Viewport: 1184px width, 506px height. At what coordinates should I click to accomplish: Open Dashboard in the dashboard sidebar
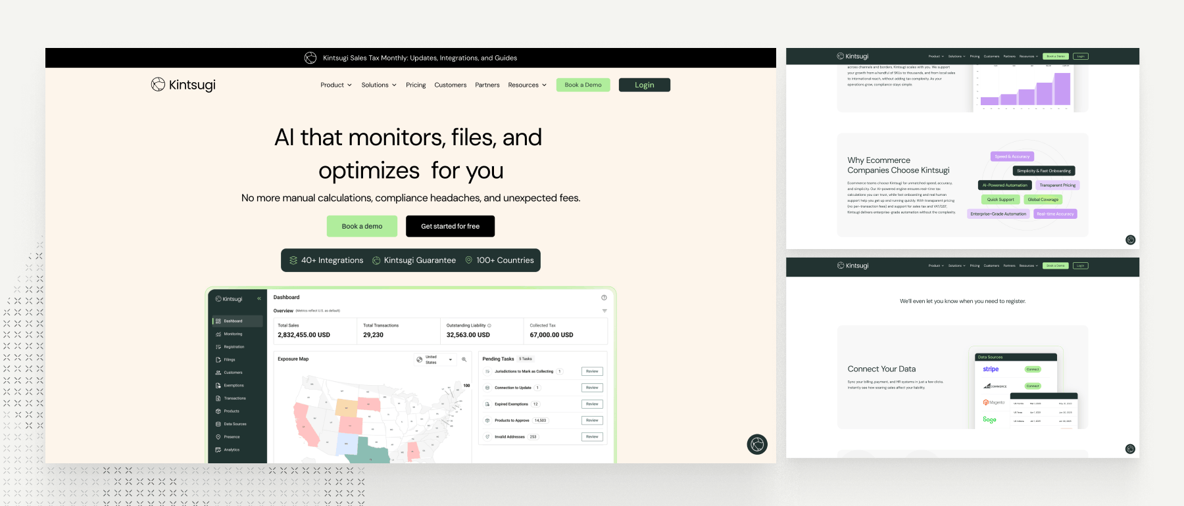point(237,321)
